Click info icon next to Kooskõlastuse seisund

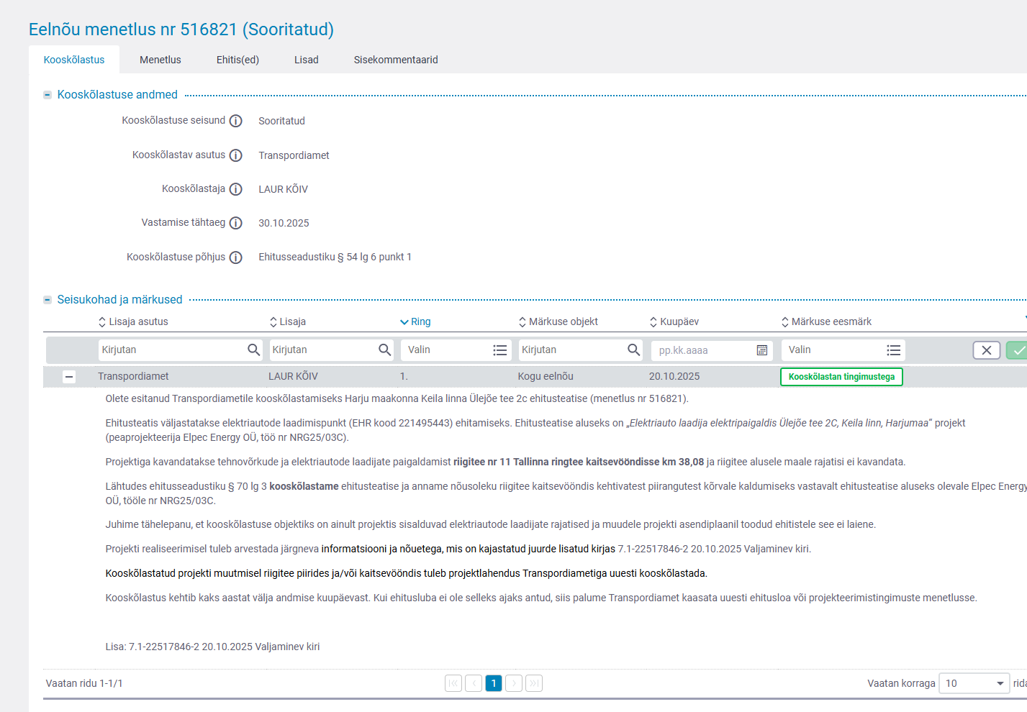click(235, 121)
